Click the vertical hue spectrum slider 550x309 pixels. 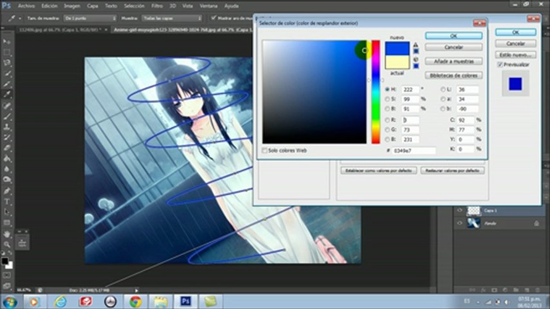coord(376,92)
